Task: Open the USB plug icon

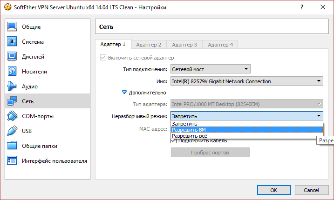Action: coord(12,131)
